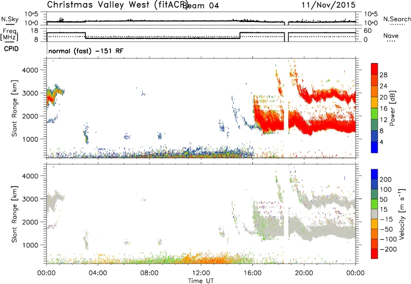The height and width of the screenshot is (284, 411).
Task: Click the '-200' label on Velocity colorbar
Action: coord(388,249)
